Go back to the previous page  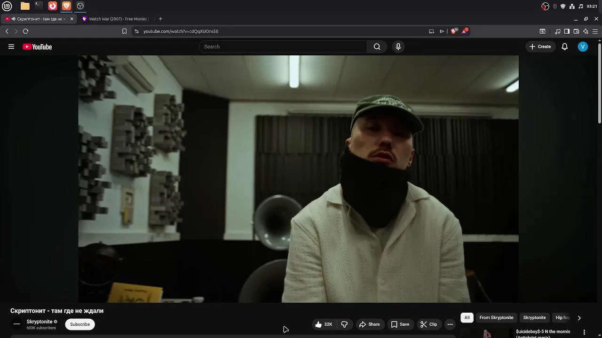tap(7, 31)
